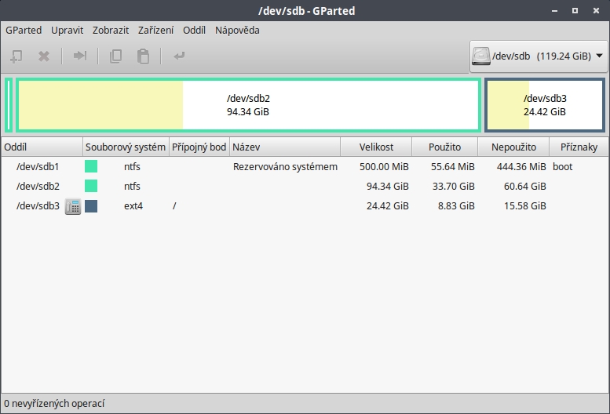
Task: Click the hard disk icon in device selector
Action: [x=480, y=56]
